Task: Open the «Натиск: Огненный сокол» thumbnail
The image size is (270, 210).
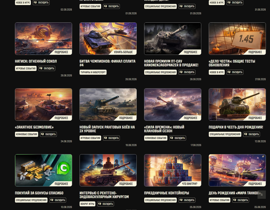Action: pyautogui.click(x=43, y=39)
